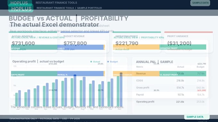Click the workbook contains linked sheets caption
Screen dimensions: 218x122
(67, 107)
